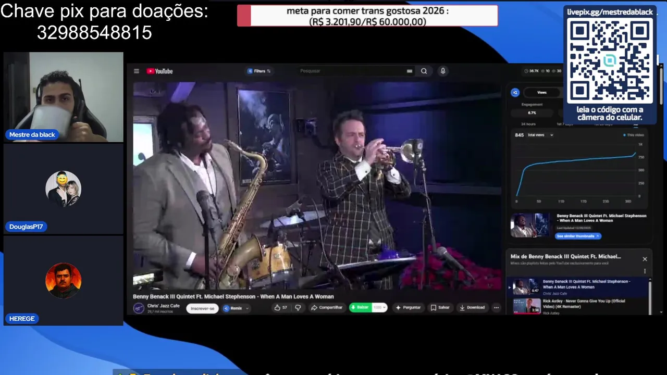Open the Chris' Jazz Cafe channel name
The width and height of the screenshot is (667, 375).
point(164,306)
